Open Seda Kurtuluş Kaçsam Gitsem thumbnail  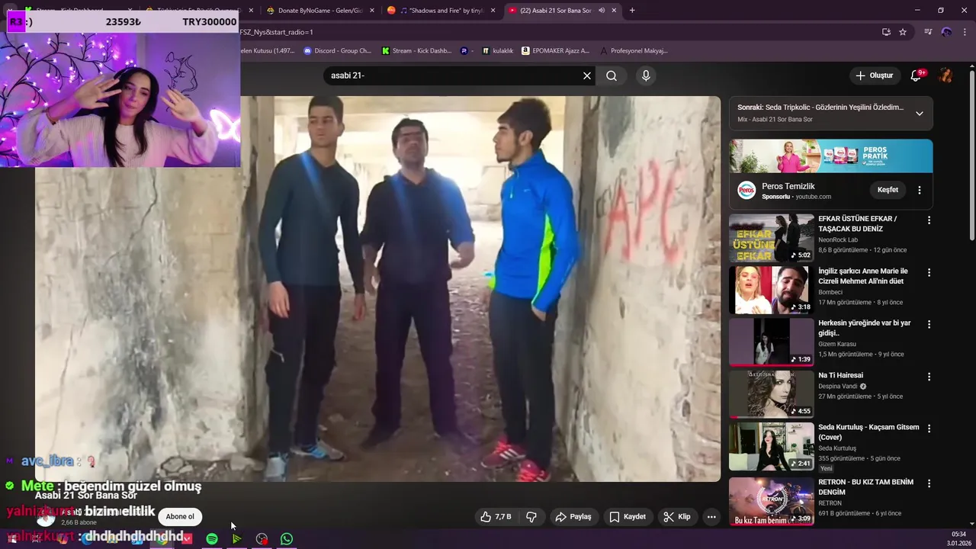point(771,446)
